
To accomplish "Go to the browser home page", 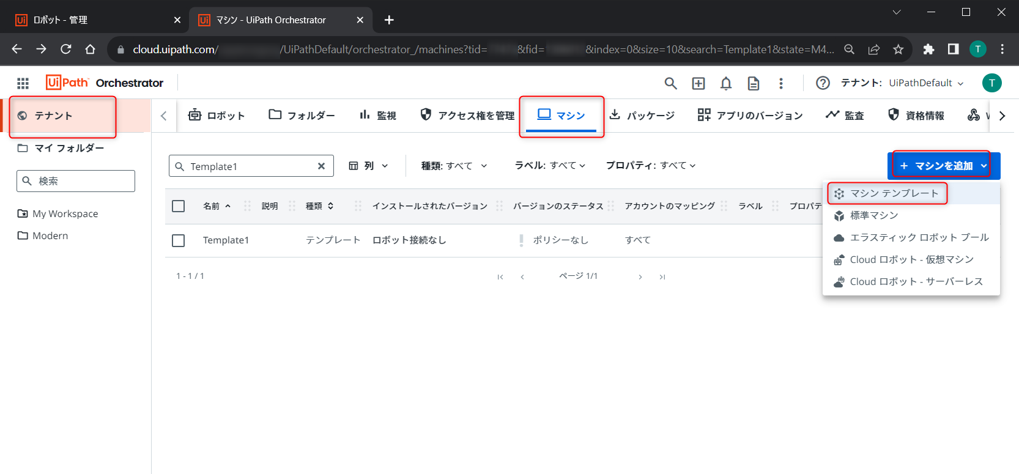I will tap(91, 49).
